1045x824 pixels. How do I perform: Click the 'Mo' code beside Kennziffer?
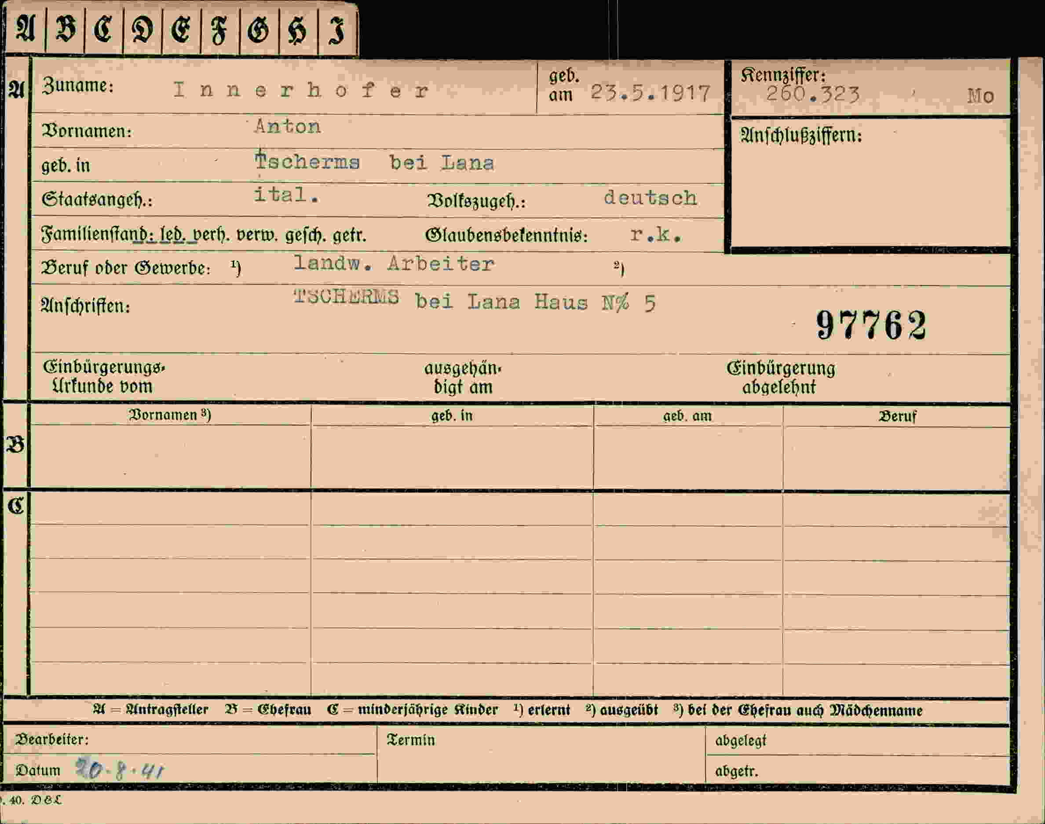(x=980, y=96)
